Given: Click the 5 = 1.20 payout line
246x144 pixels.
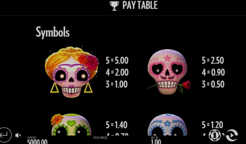Looking at the screenshot, I should pyautogui.click(x=212, y=125).
